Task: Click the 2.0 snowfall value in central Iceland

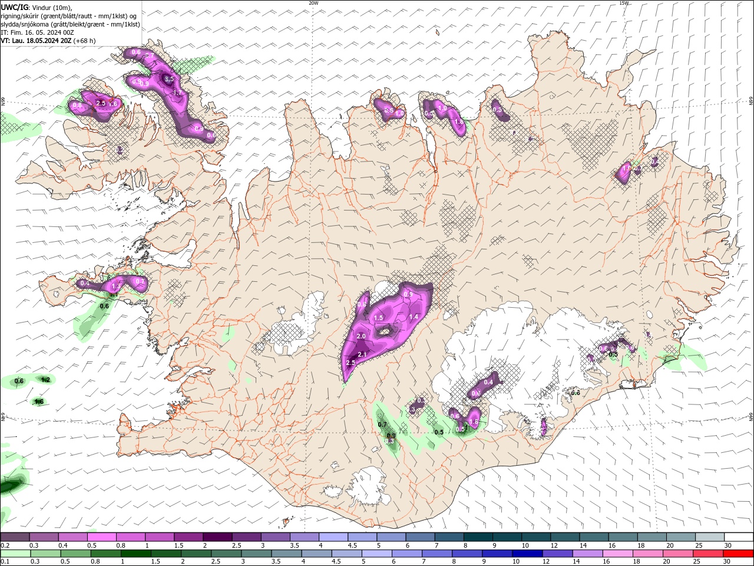Action: tap(361, 336)
